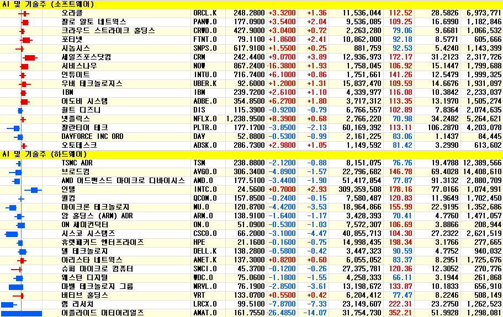Click the CRWD.O ticker cell
503x317 pixels.
[x=205, y=31]
